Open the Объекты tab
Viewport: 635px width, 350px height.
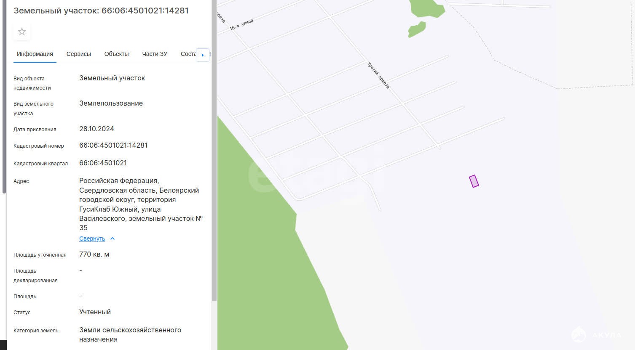tap(116, 54)
